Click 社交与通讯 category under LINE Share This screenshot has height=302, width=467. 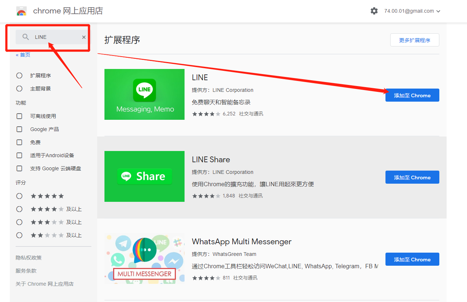click(251, 196)
